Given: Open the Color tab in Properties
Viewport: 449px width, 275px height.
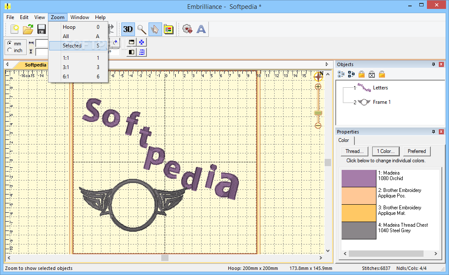Looking at the screenshot, I should point(345,140).
